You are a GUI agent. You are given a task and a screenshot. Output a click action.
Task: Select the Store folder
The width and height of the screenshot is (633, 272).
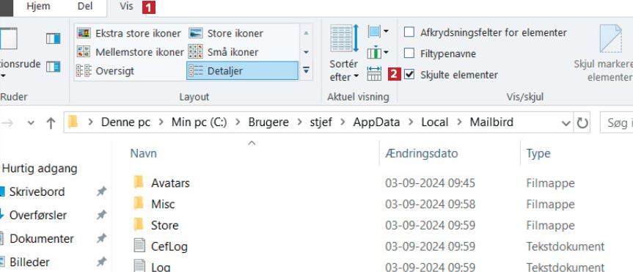165,225
